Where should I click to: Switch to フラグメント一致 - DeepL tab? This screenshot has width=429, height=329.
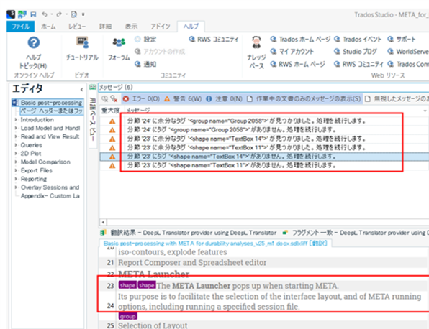click(355, 233)
